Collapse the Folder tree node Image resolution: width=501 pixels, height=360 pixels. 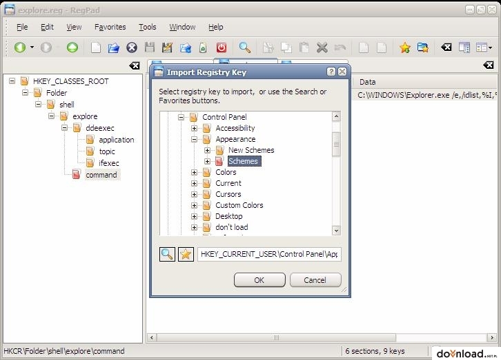tap(25, 93)
